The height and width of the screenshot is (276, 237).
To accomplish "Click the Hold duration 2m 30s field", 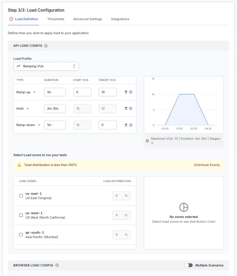I will pyautogui.click(x=55, y=109).
